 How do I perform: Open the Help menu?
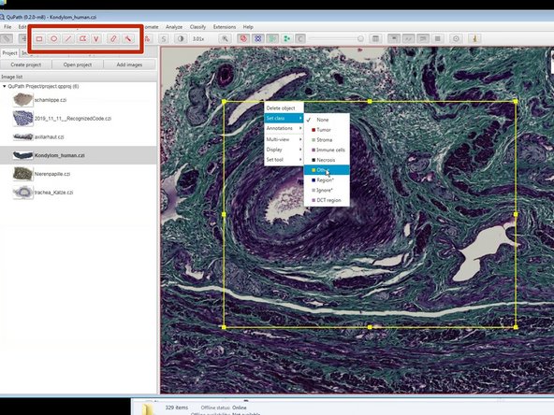coord(248,27)
